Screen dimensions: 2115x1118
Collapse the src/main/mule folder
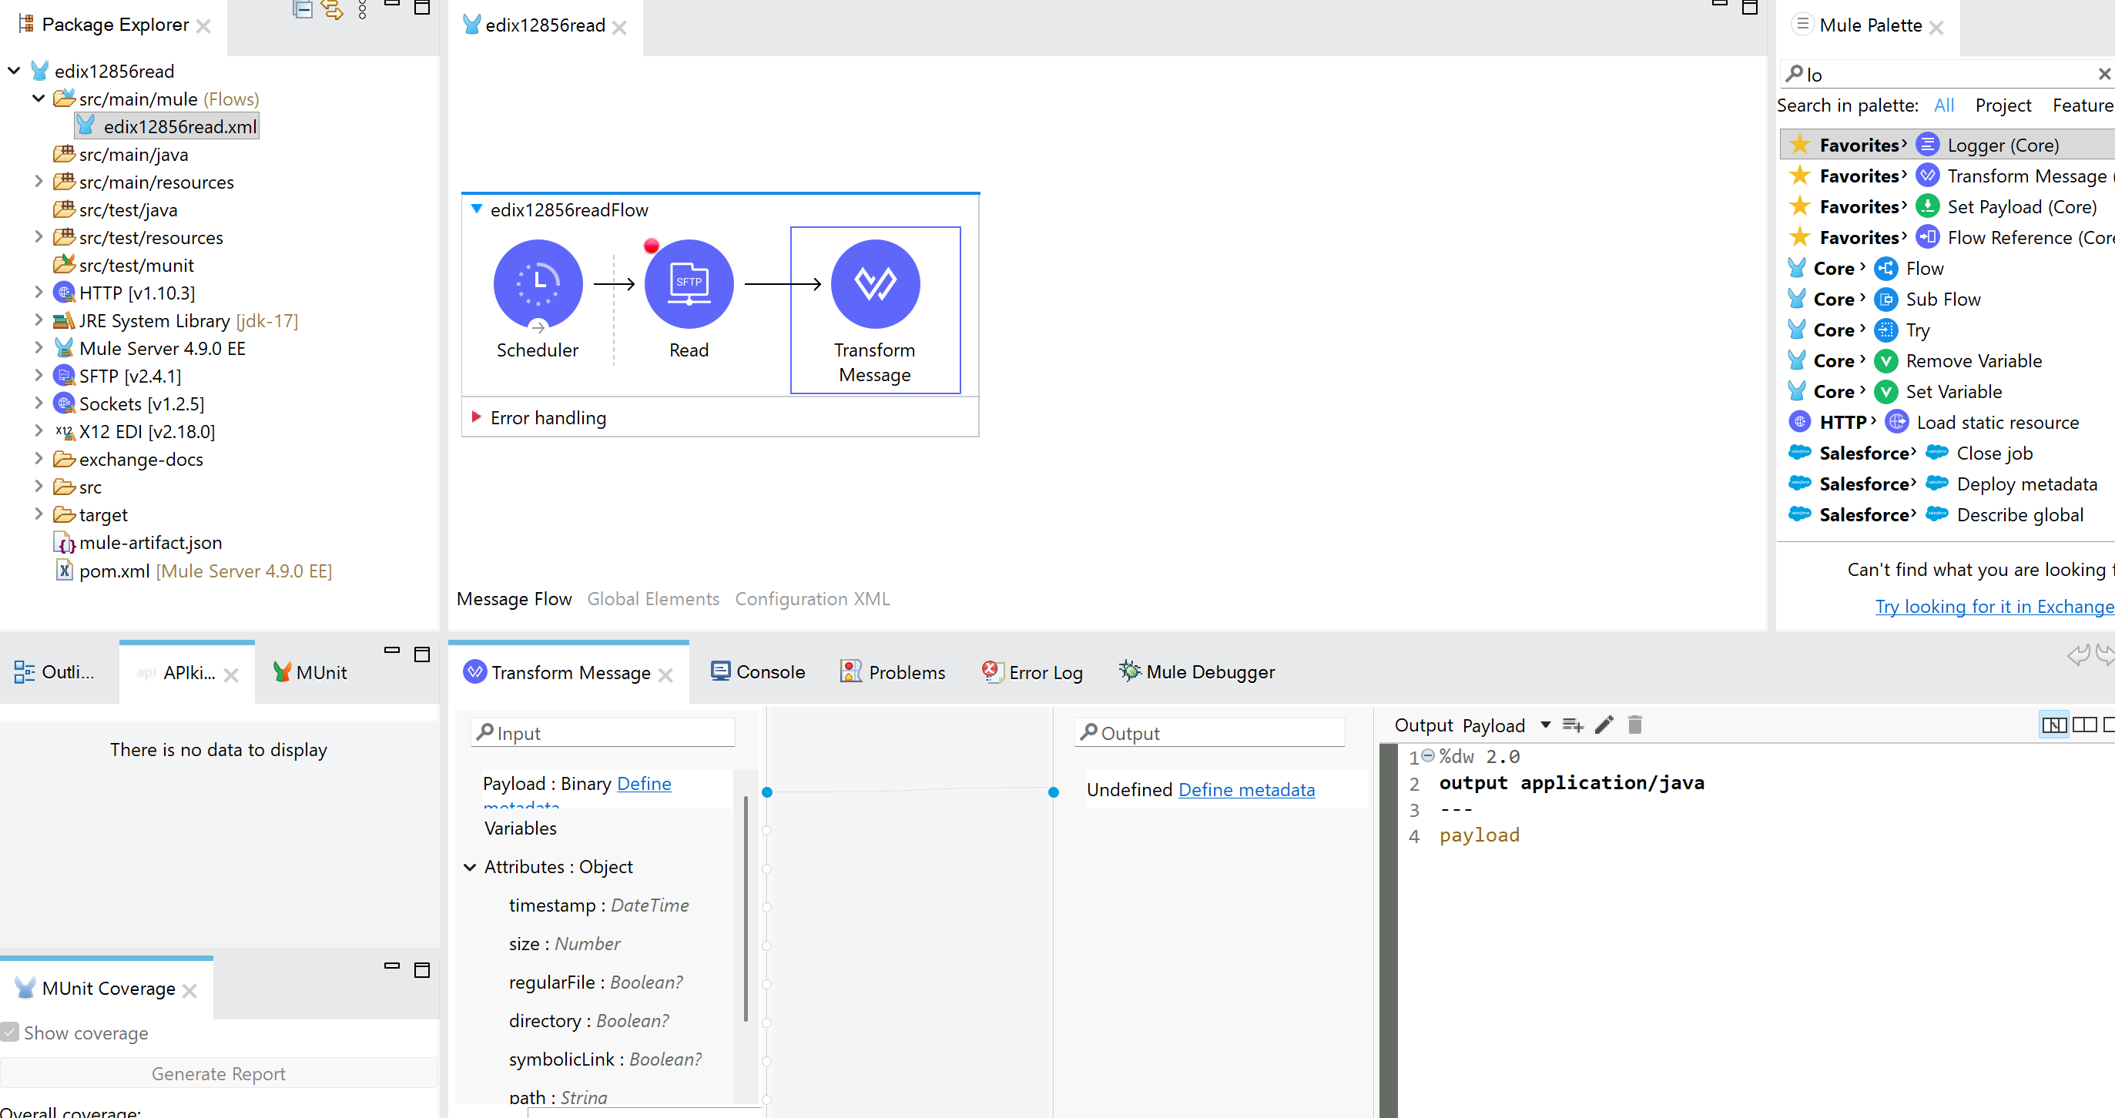point(38,99)
